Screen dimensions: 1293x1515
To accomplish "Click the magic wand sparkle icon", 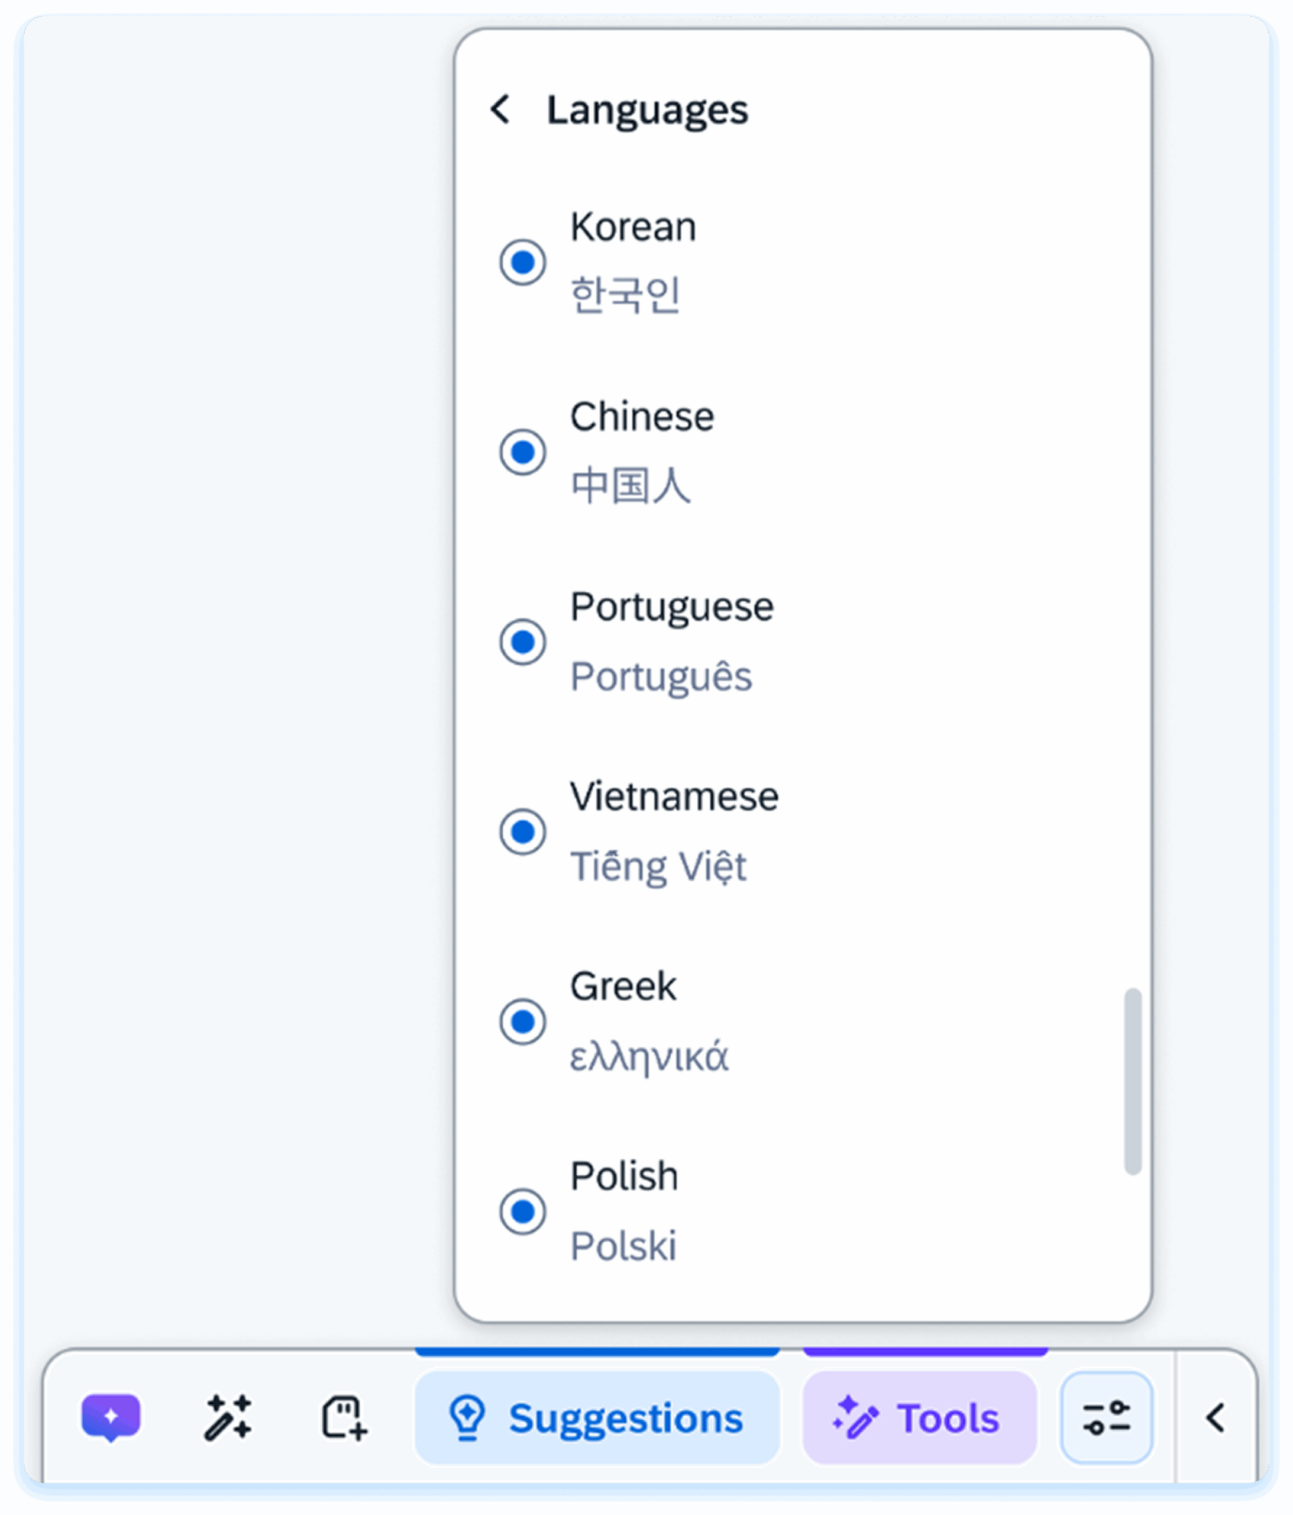I will tap(228, 1417).
